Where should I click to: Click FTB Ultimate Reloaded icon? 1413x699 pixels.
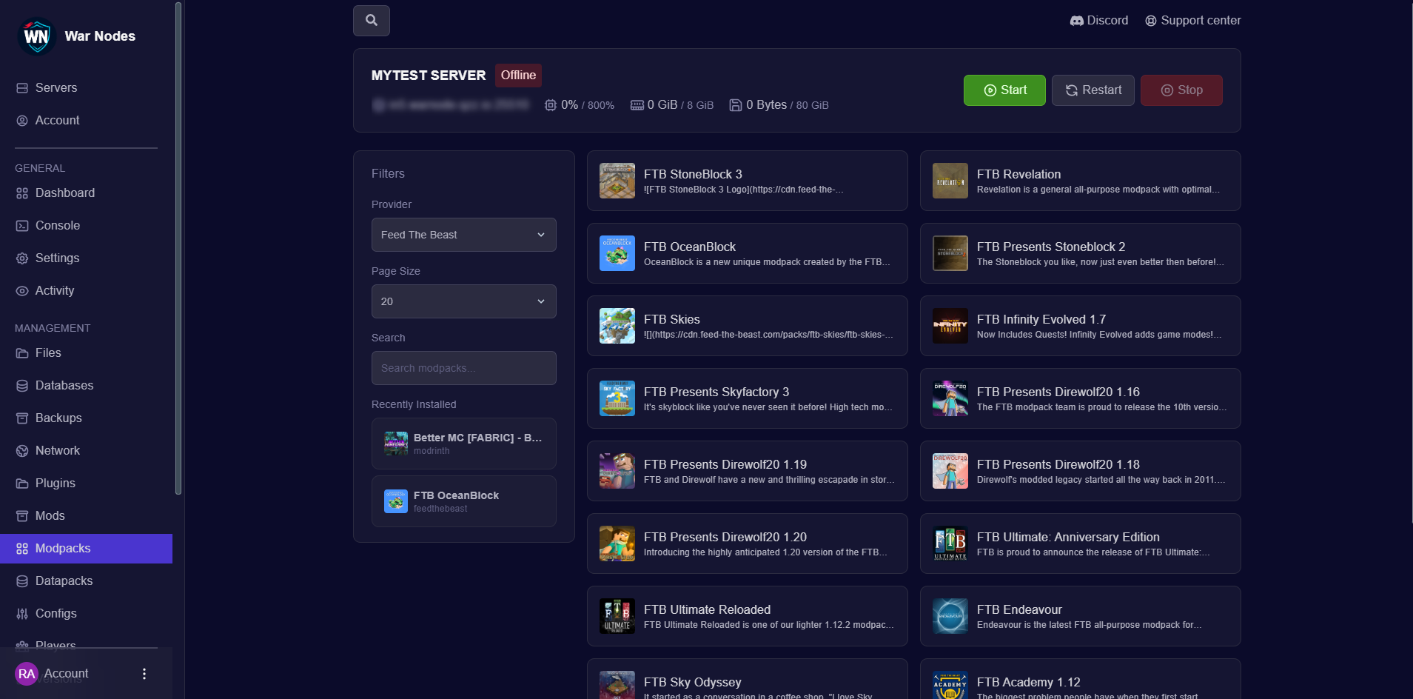pos(617,616)
